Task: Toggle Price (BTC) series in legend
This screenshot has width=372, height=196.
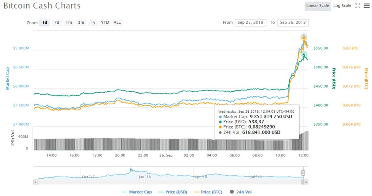Action: (x=208, y=192)
